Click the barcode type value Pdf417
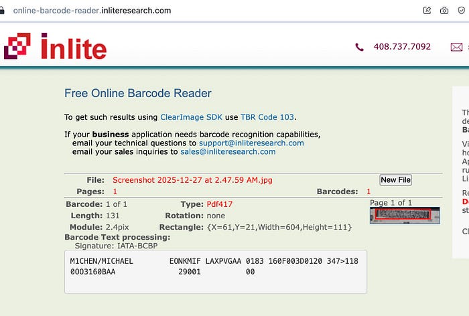 pyautogui.click(x=220, y=204)
